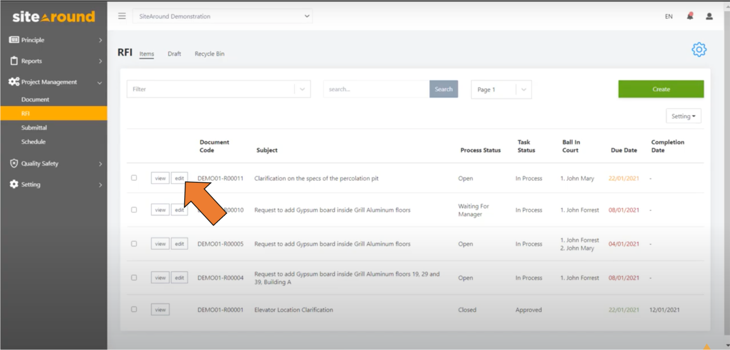This screenshot has height=350, width=730.
Task: Click the hamburger menu icon
Action: [x=121, y=16]
